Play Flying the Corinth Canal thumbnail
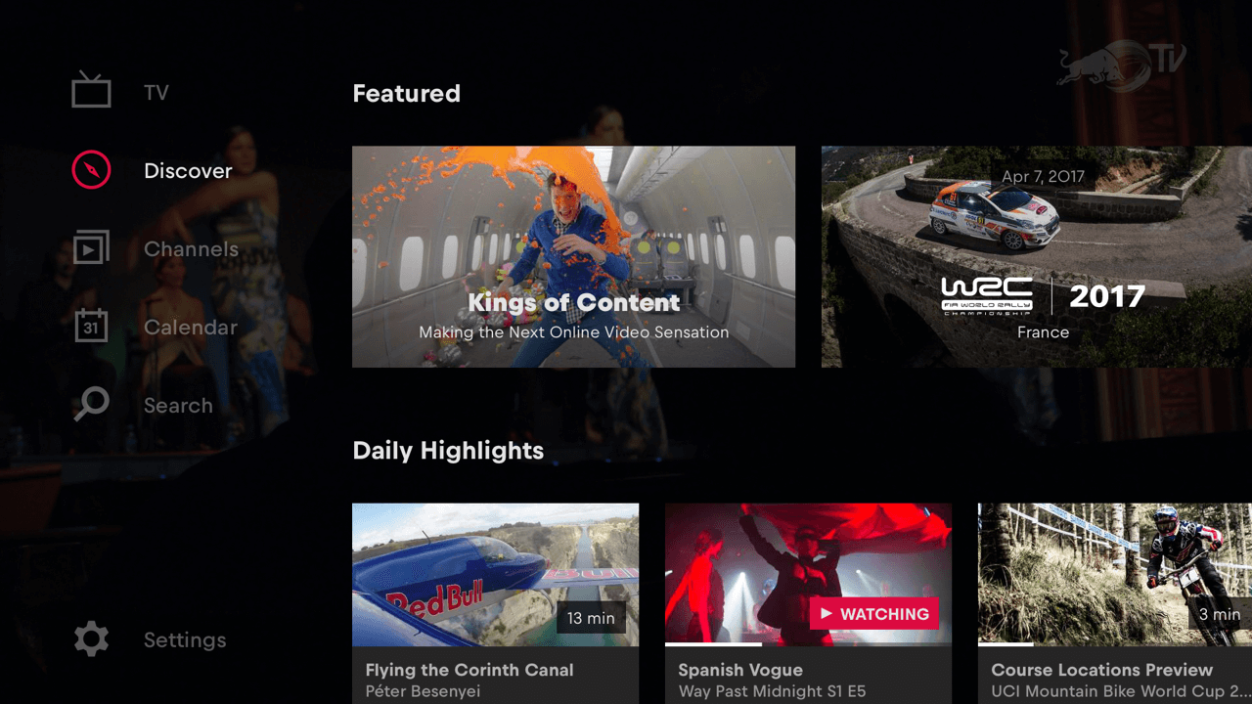Viewport: 1252px width, 704px height. click(495, 575)
